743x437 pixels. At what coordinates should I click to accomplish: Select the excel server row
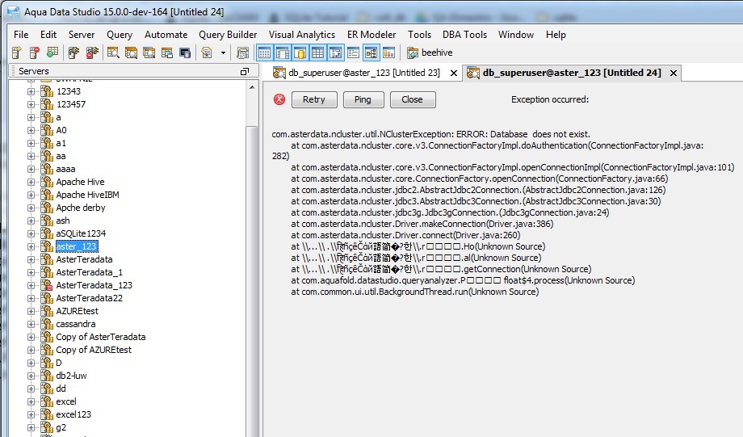66,401
